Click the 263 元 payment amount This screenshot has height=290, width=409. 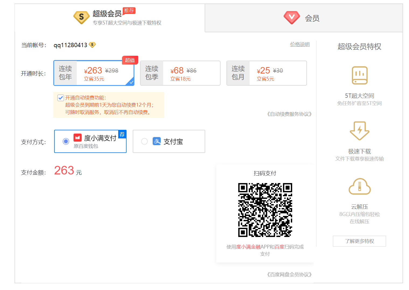68,171
